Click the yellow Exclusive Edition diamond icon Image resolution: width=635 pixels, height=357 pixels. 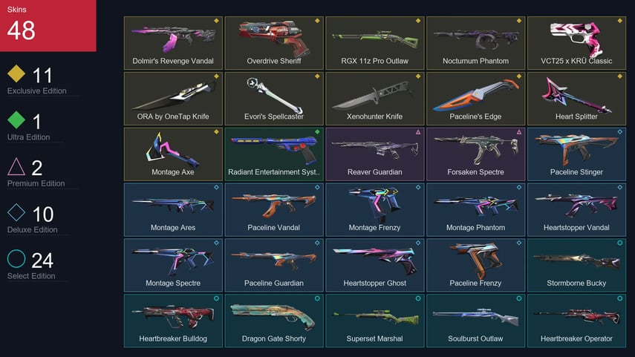[16, 73]
